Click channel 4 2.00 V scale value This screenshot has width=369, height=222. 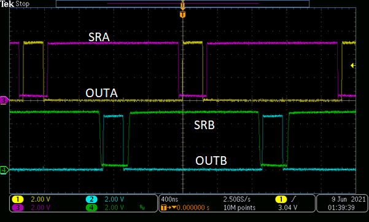point(114,208)
